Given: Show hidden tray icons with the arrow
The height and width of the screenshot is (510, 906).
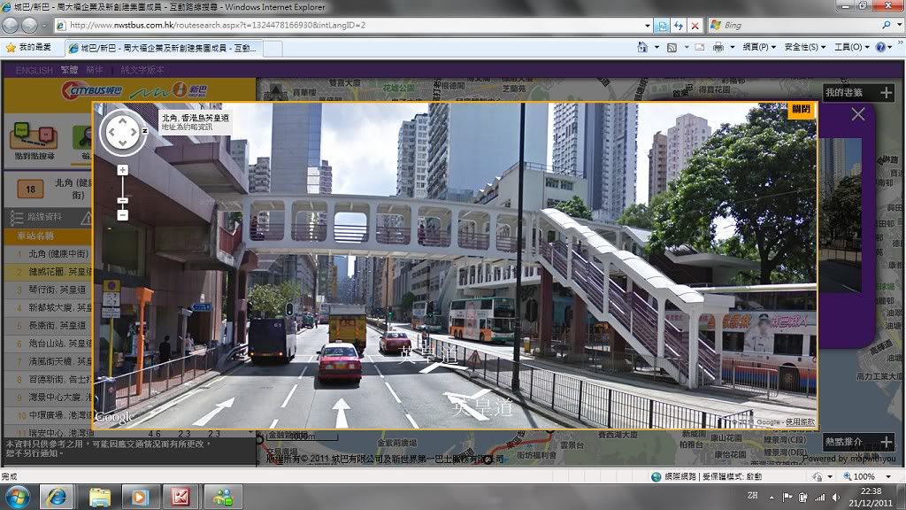Looking at the screenshot, I should click(x=772, y=498).
